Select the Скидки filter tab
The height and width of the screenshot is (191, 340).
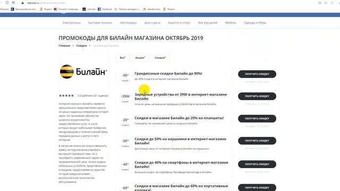click(x=160, y=58)
